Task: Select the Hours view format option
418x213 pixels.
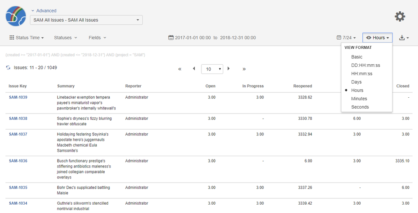Action: [x=357, y=90]
